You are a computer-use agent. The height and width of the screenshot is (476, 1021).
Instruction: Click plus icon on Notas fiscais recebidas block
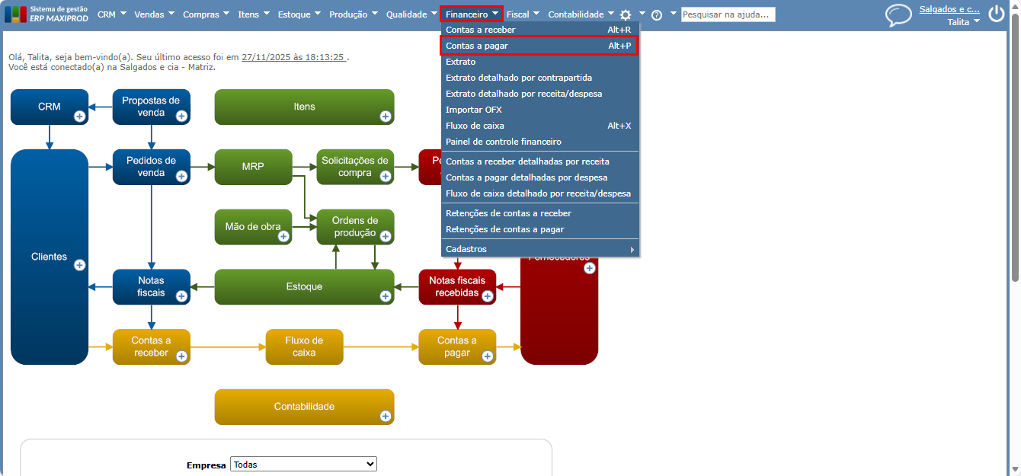[x=488, y=296]
